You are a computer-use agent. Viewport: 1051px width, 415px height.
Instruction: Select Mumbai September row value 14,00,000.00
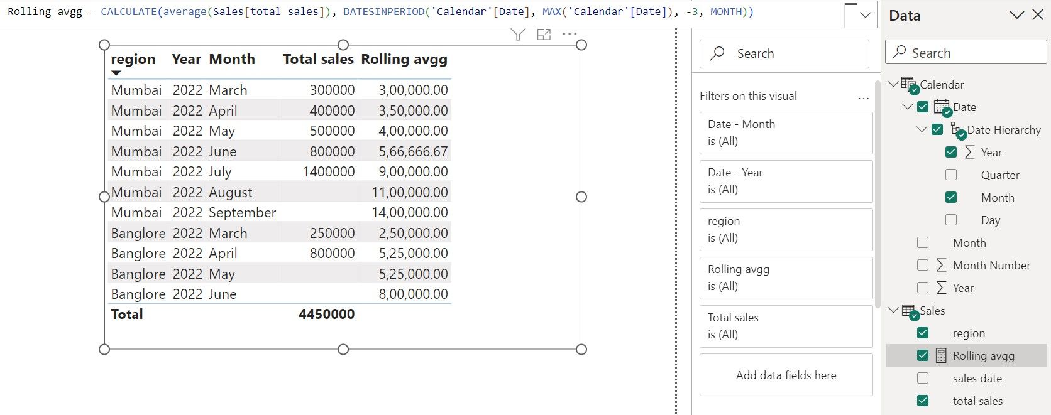(410, 213)
